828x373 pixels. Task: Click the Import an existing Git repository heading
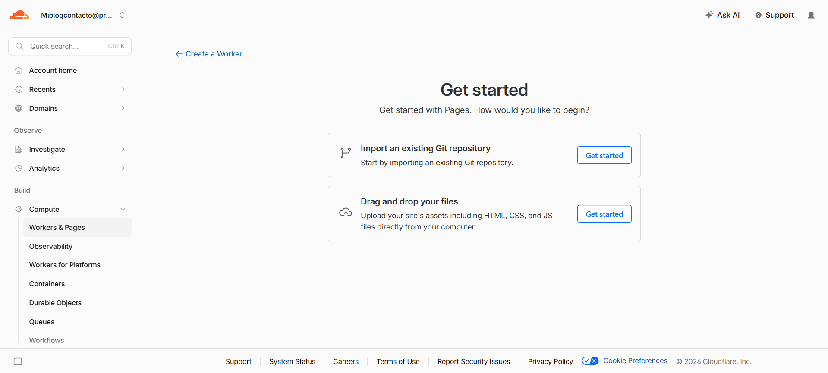coord(425,148)
